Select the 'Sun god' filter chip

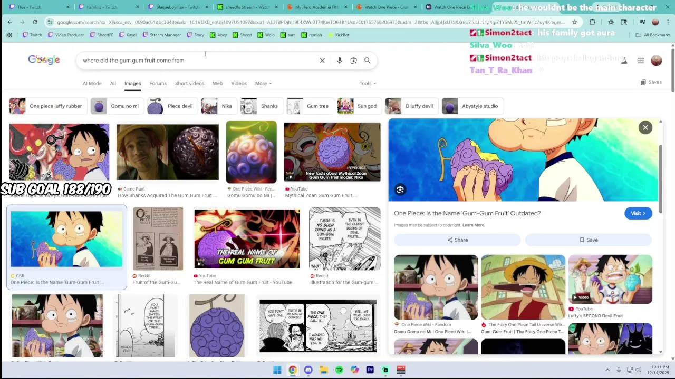click(x=360, y=106)
